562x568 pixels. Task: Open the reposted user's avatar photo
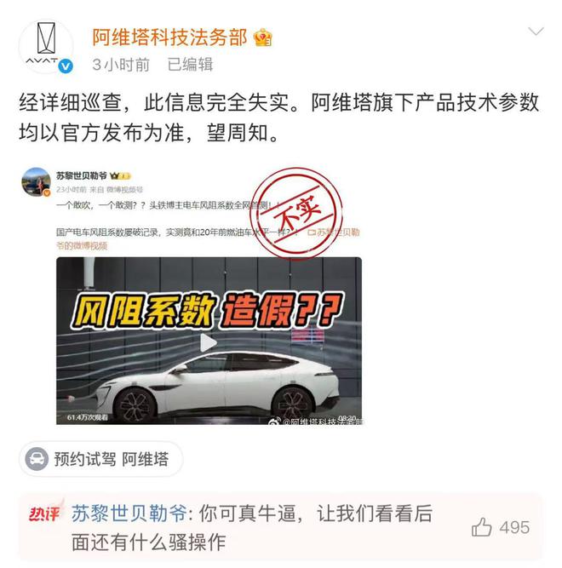point(36,181)
